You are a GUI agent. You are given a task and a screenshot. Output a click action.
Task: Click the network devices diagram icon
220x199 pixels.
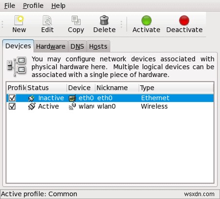click(x=17, y=66)
